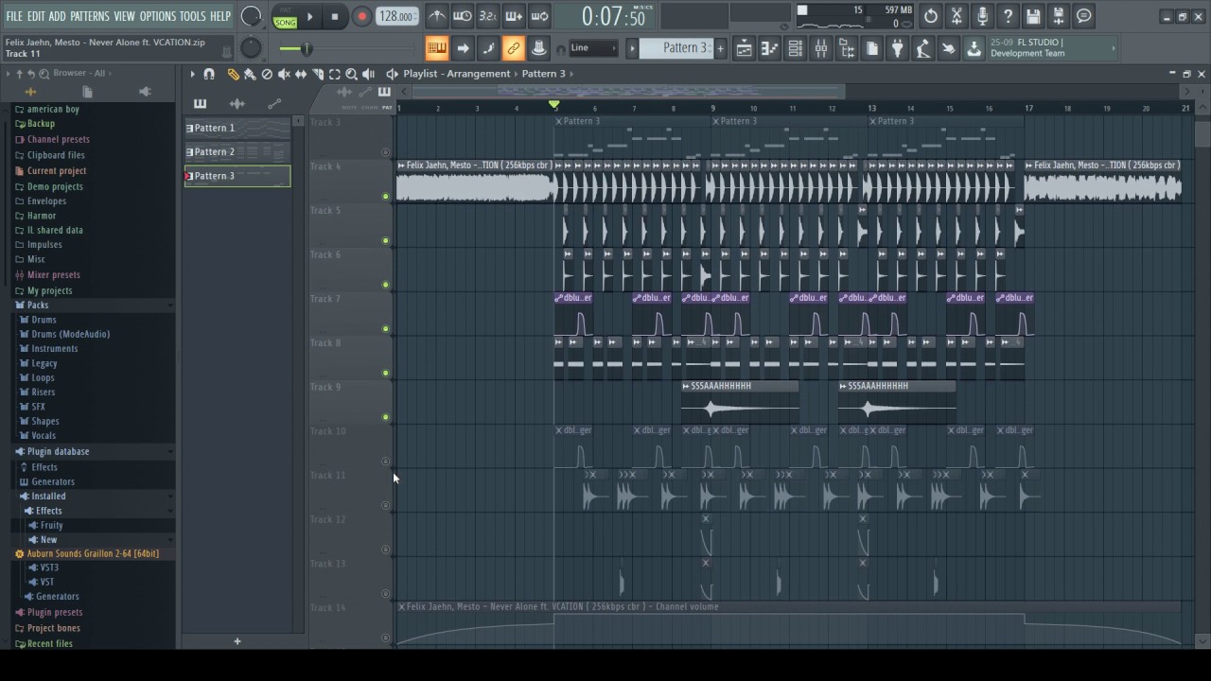Toggle the recording countdown
Screen dimensions: 1211x681
tap(488, 16)
